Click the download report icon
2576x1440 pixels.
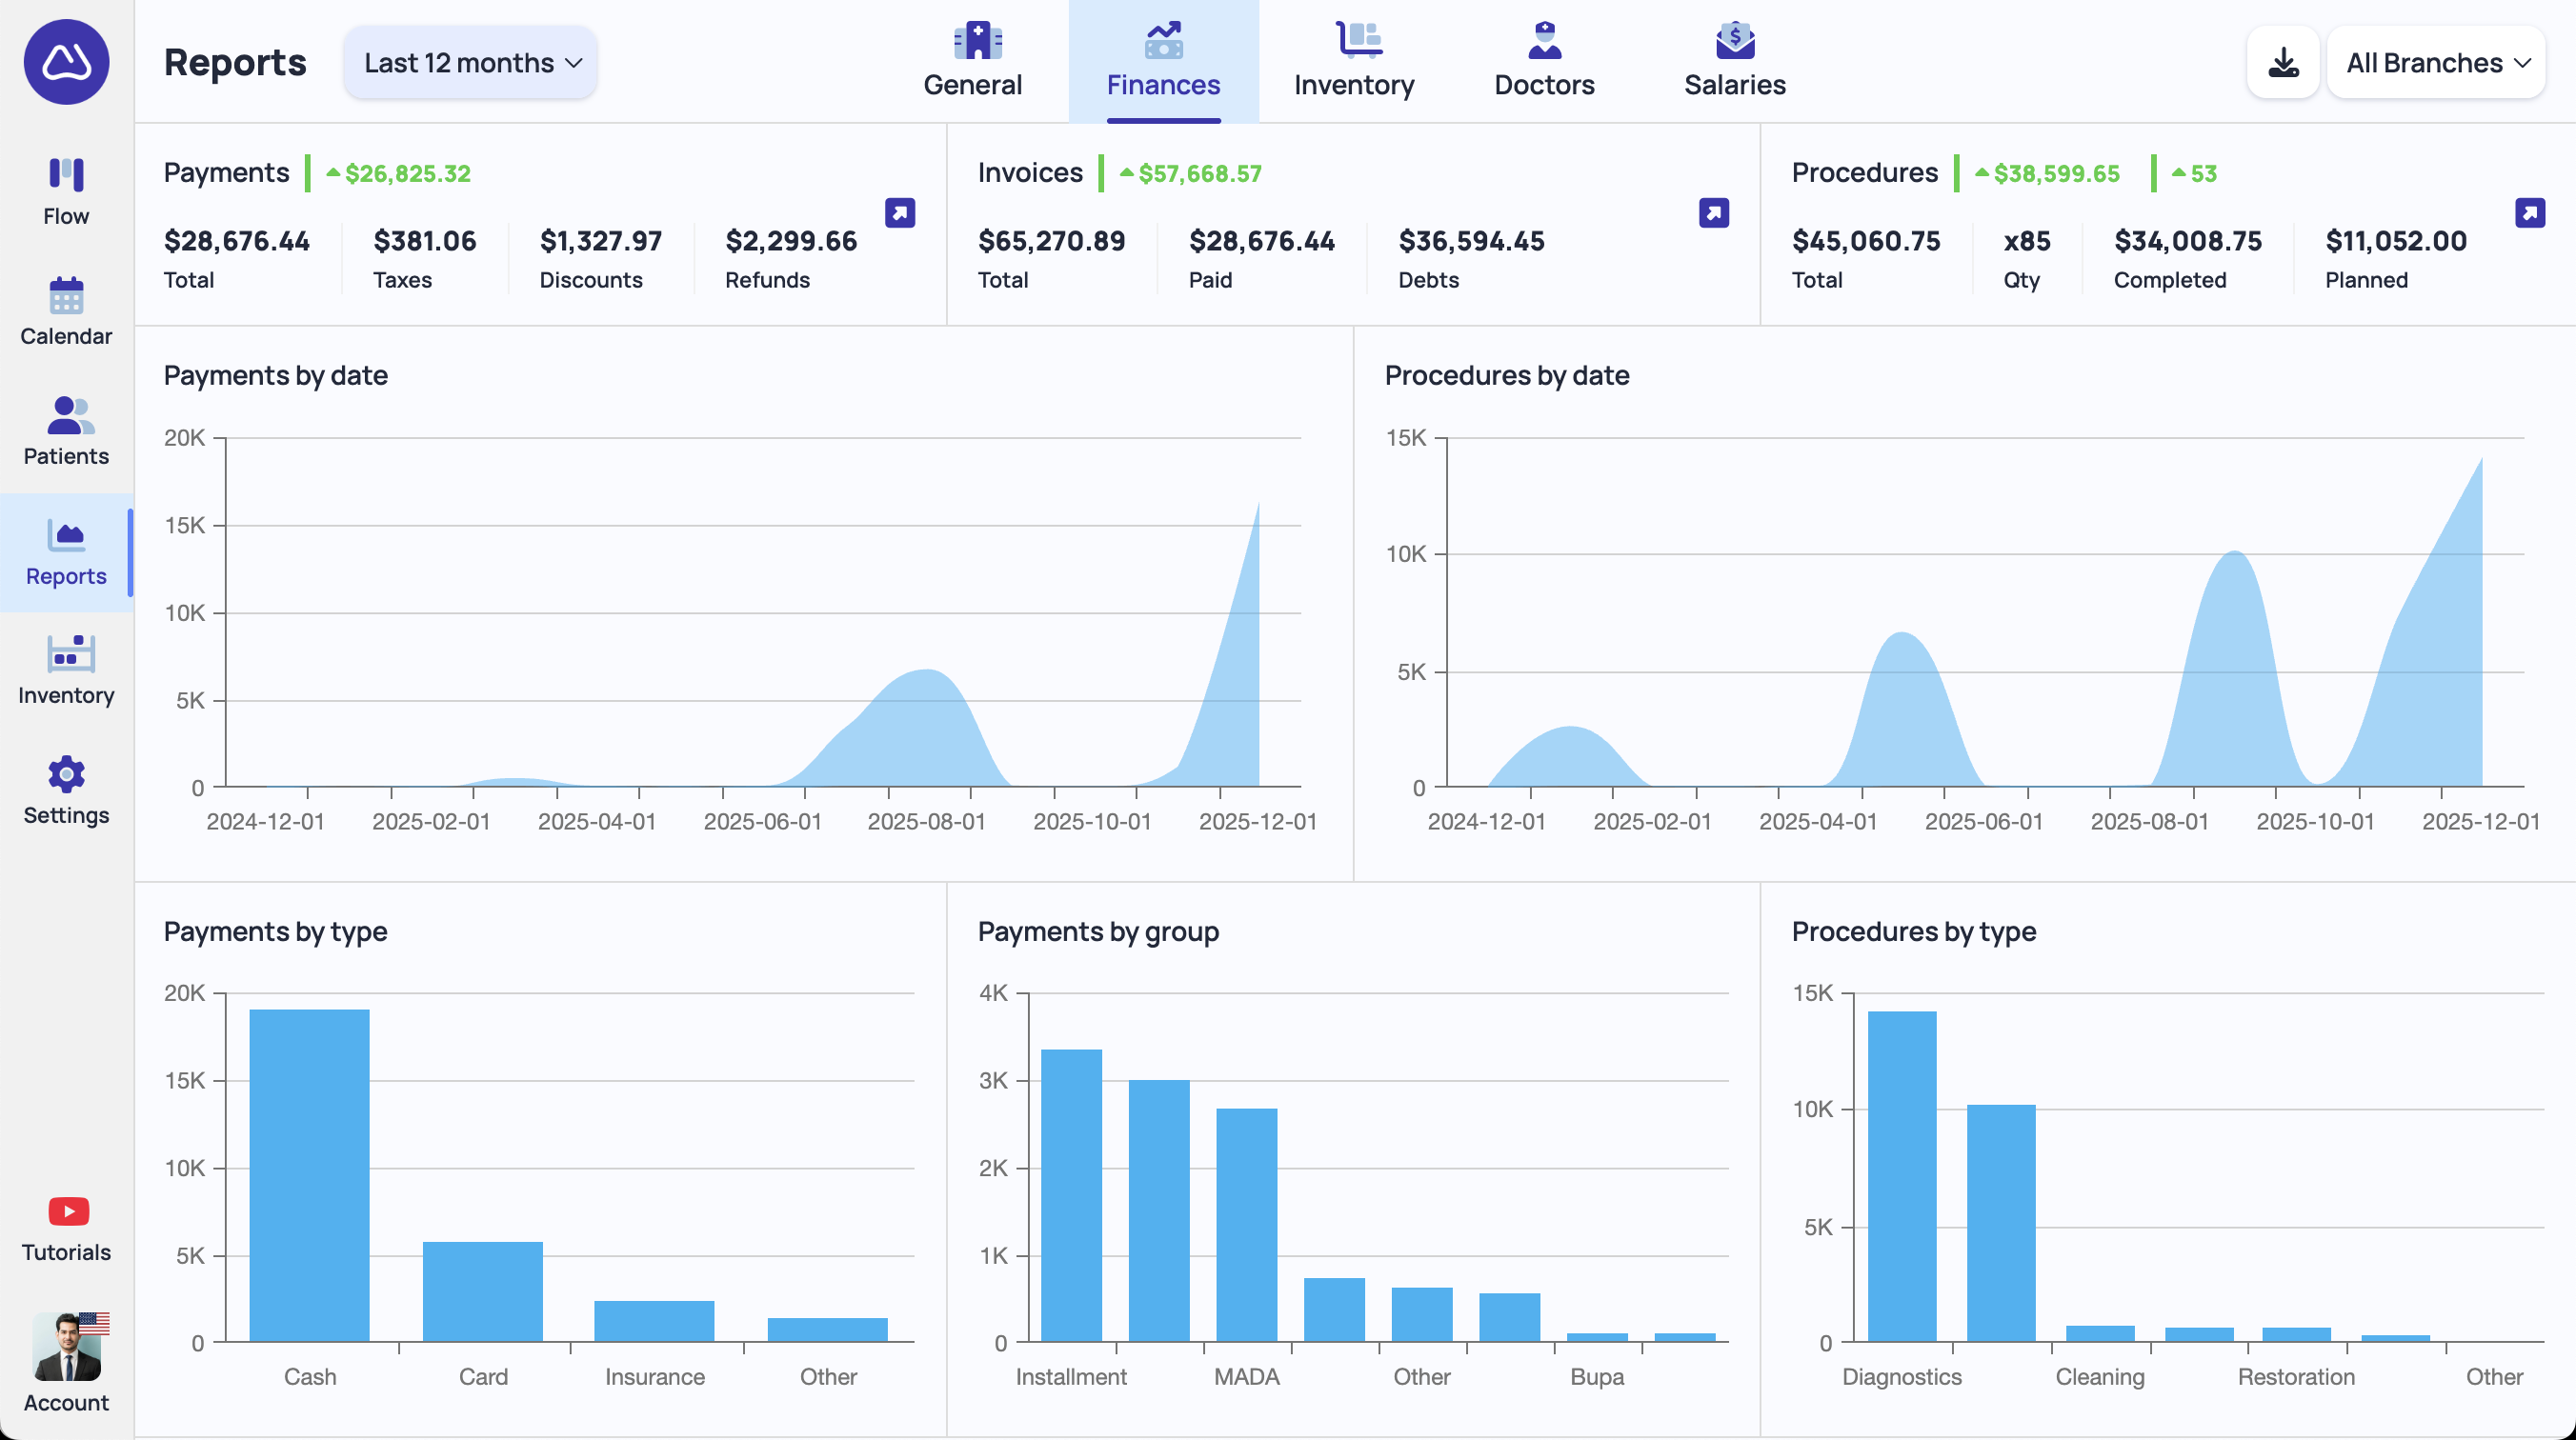point(2283,63)
